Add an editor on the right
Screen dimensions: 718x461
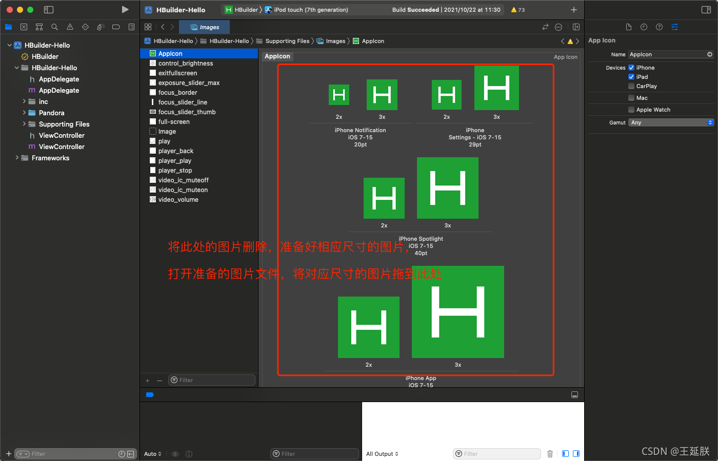pos(576,27)
